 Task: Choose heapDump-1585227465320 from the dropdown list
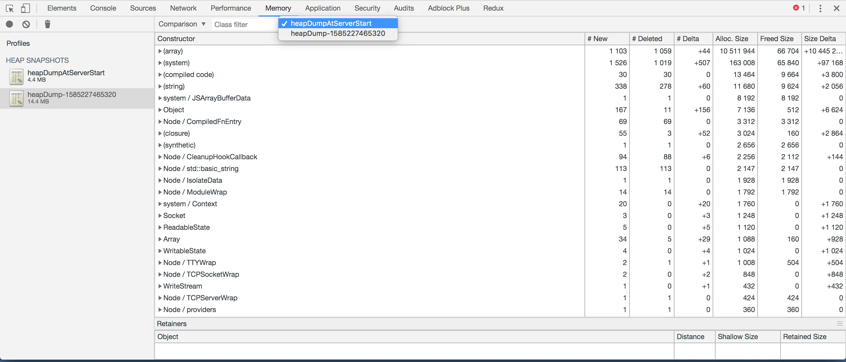point(338,33)
